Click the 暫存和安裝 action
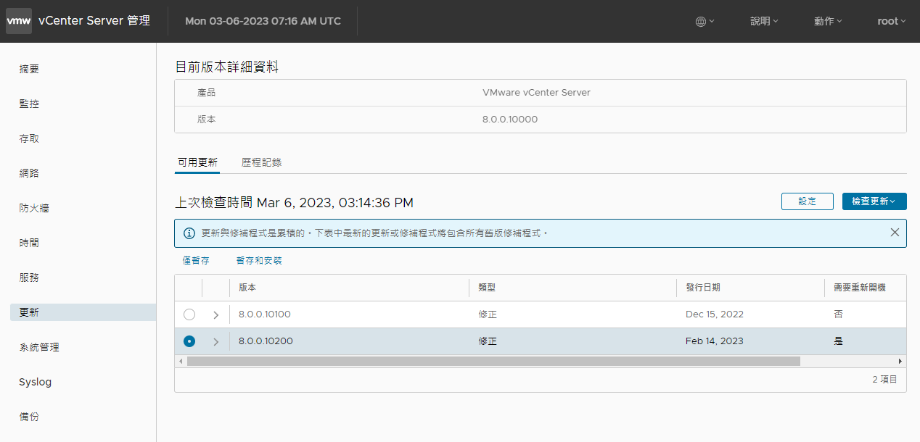 point(259,260)
